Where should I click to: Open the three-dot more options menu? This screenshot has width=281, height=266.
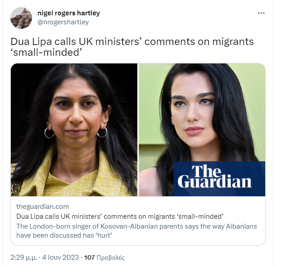[261, 13]
